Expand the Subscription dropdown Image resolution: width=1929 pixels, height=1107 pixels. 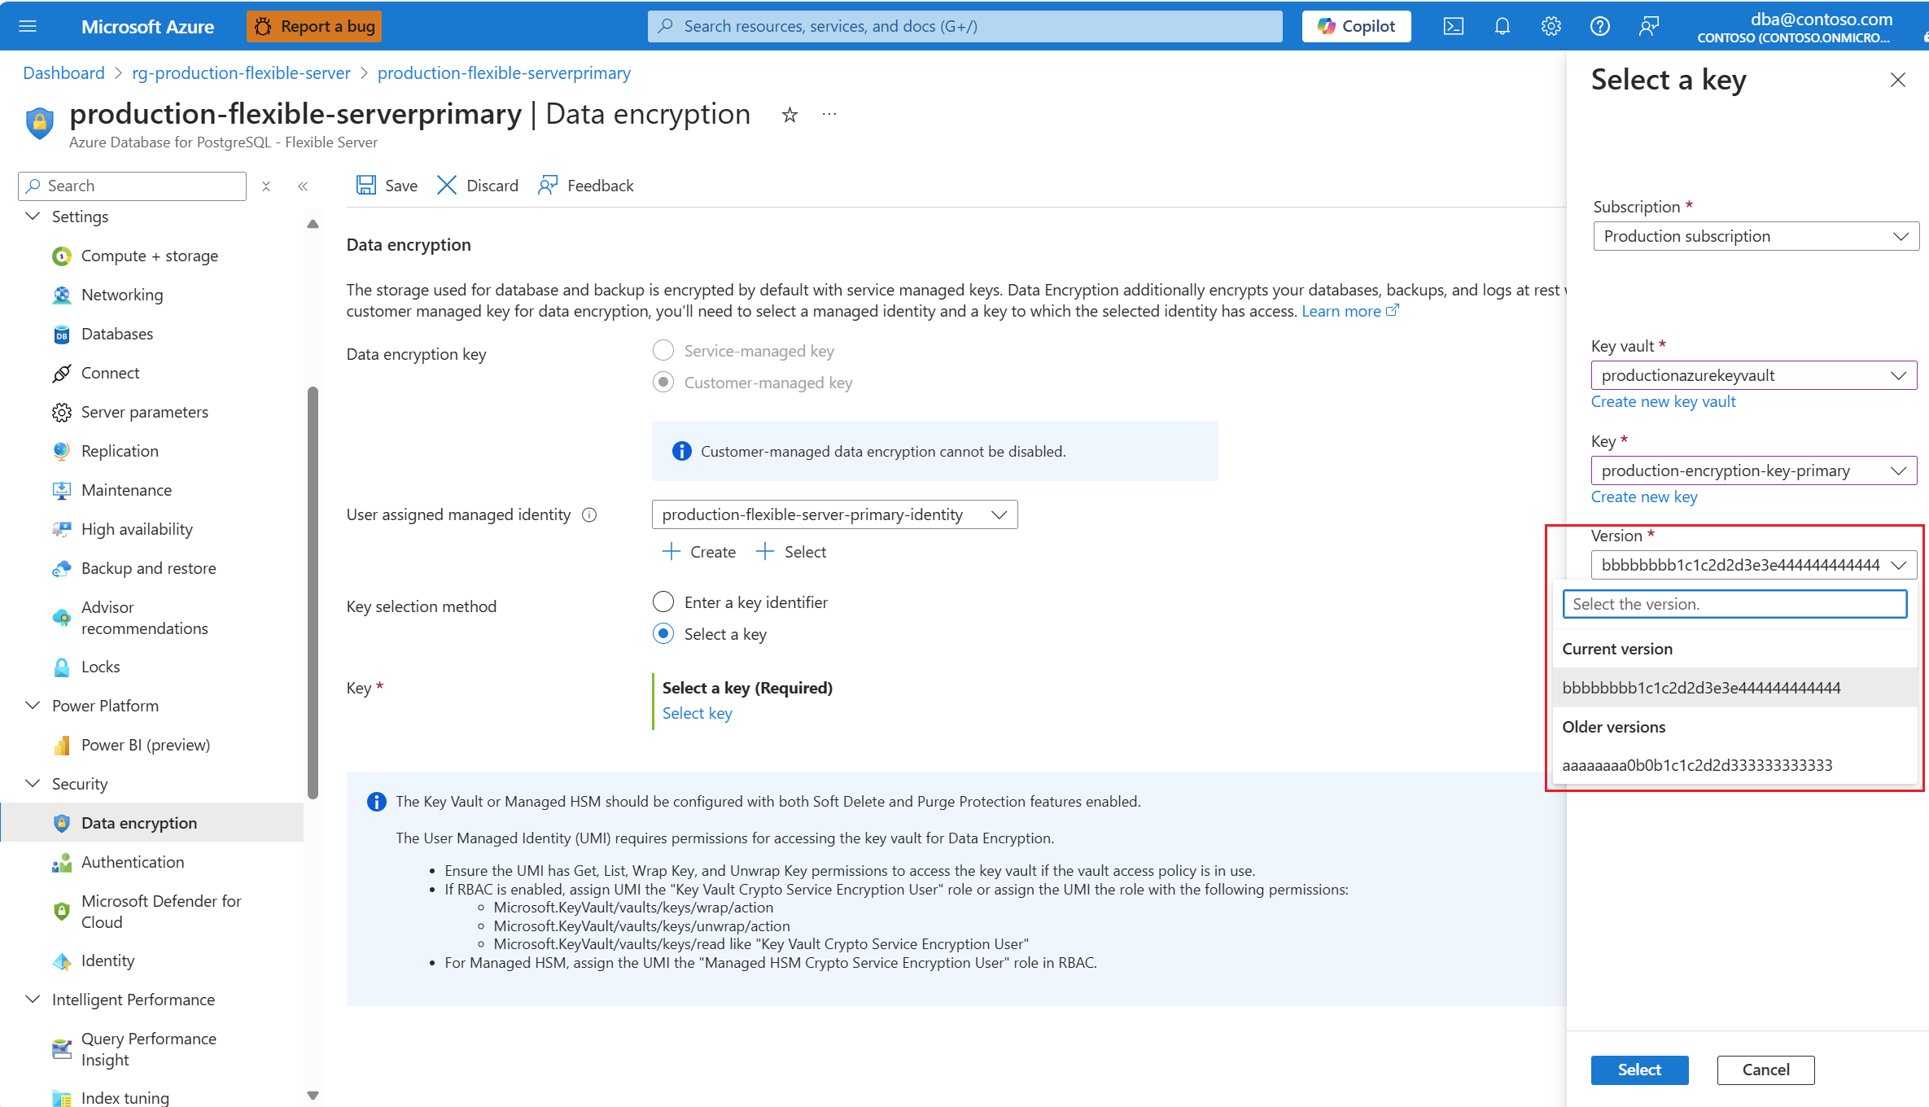(1755, 236)
